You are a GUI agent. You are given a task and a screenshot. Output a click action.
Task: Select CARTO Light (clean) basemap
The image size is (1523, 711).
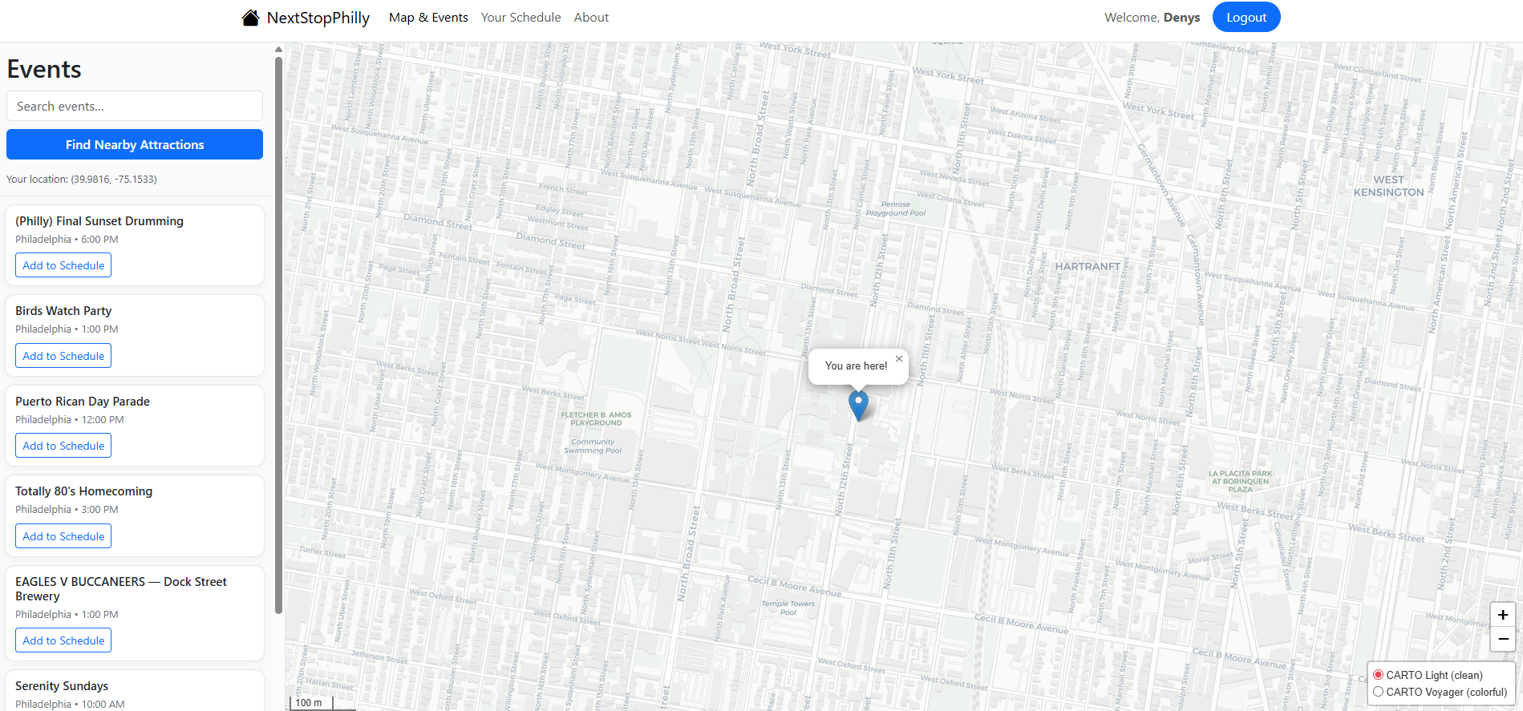click(1378, 675)
